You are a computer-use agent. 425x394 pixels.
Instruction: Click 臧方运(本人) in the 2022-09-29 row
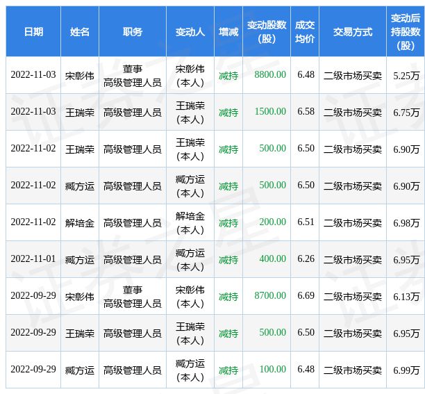point(190,370)
